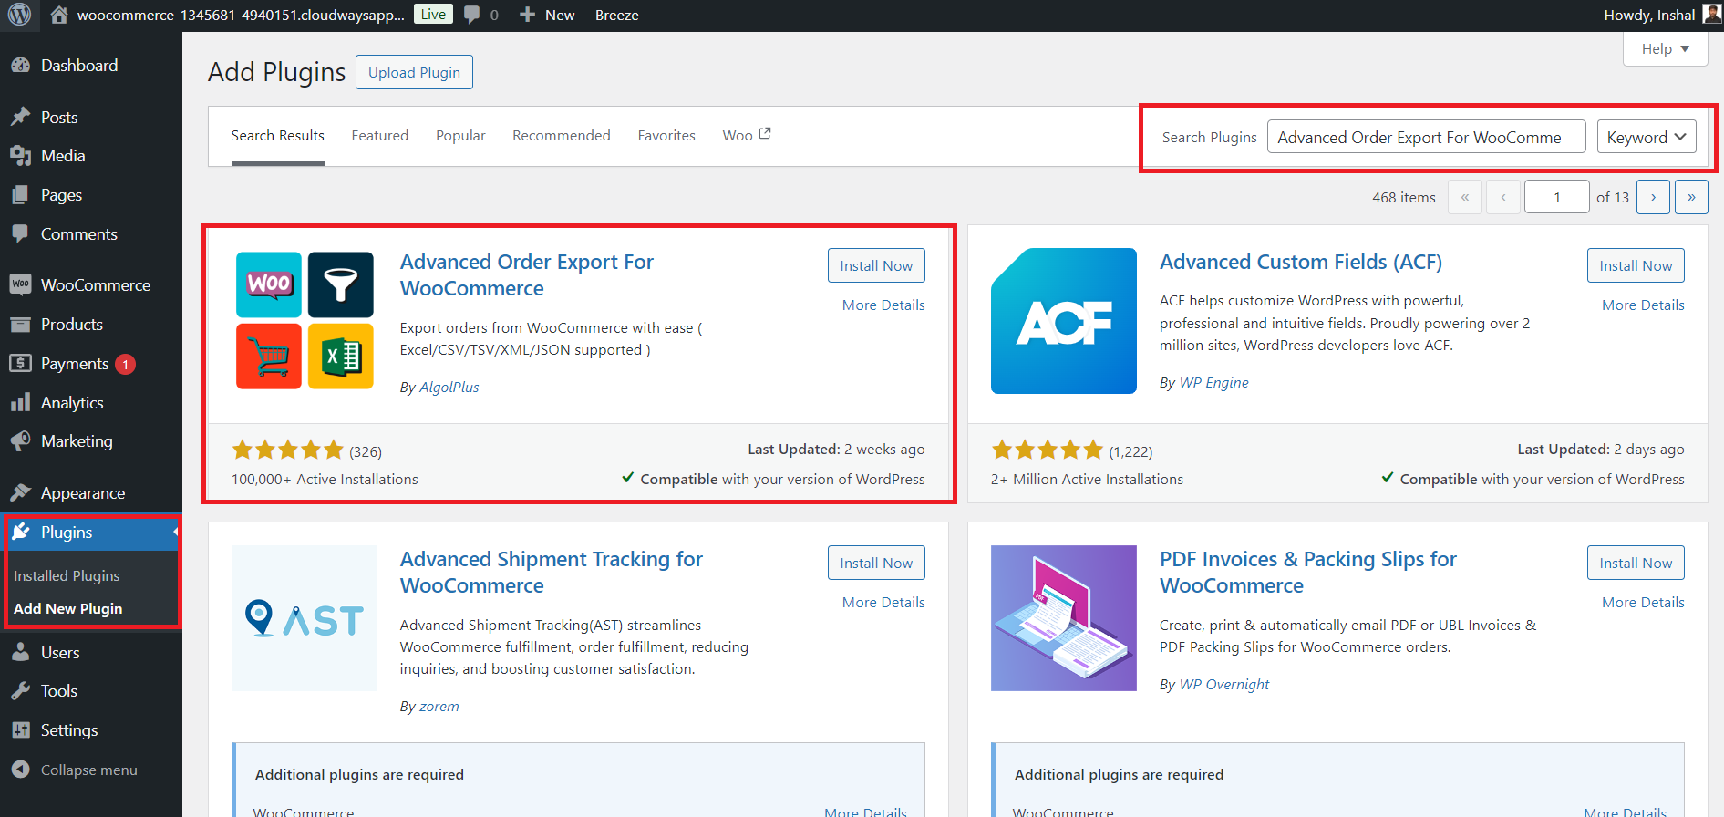1724x817 pixels.
Task: Open Settings icon in sidebar
Action: (x=20, y=729)
